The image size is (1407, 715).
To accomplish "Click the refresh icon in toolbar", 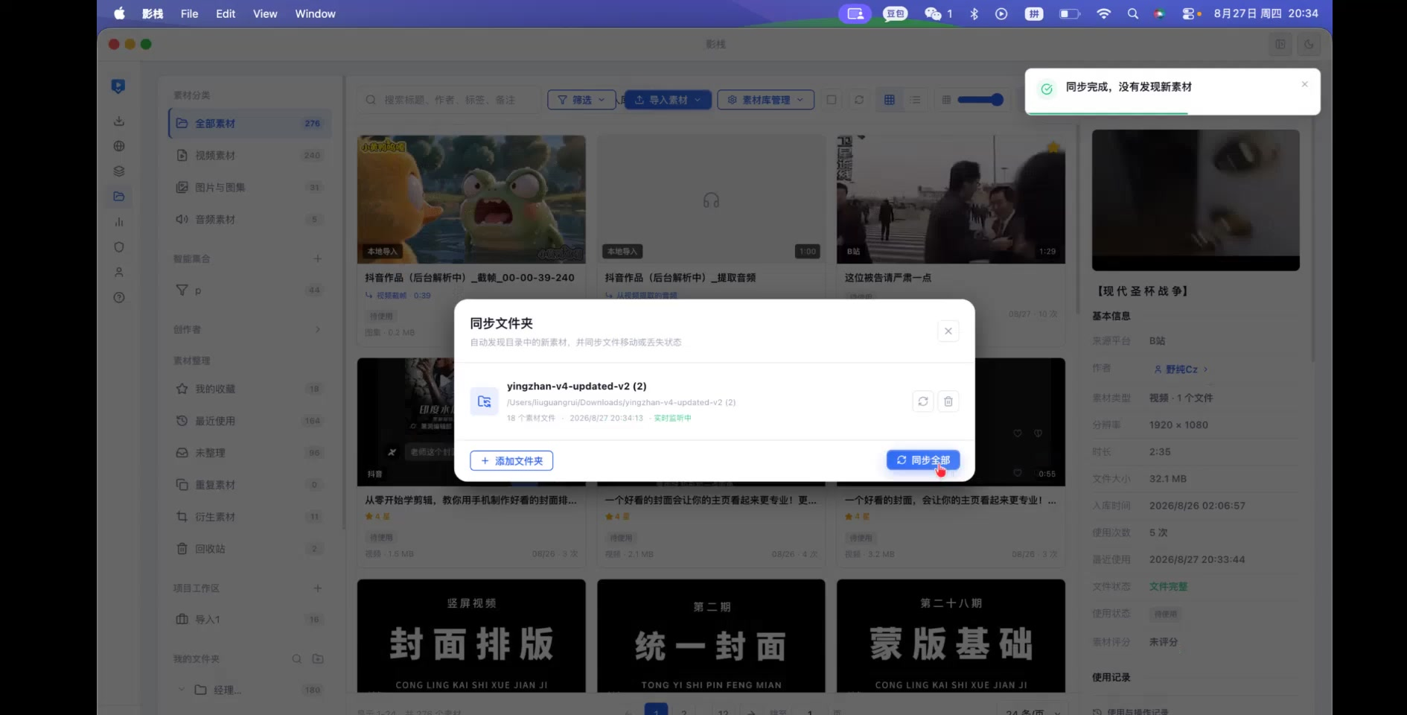I will [859, 100].
